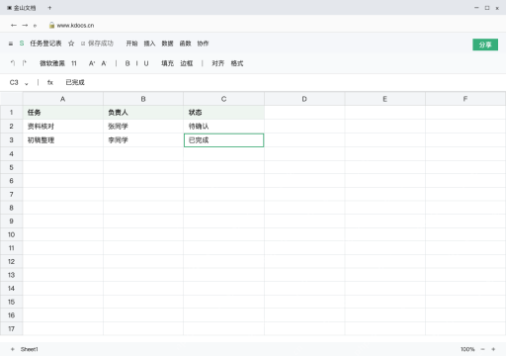
Task: Toggle underline formatting
Action: tap(146, 63)
